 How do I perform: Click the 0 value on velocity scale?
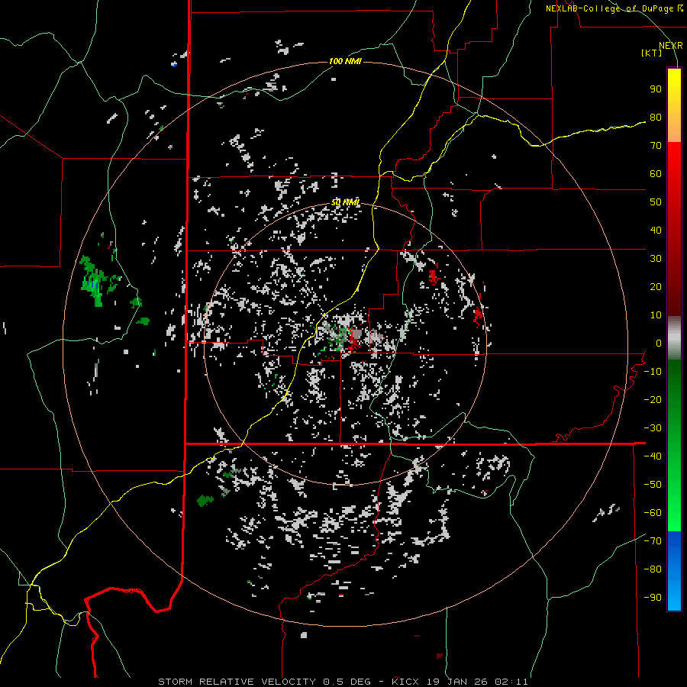coord(659,343)
